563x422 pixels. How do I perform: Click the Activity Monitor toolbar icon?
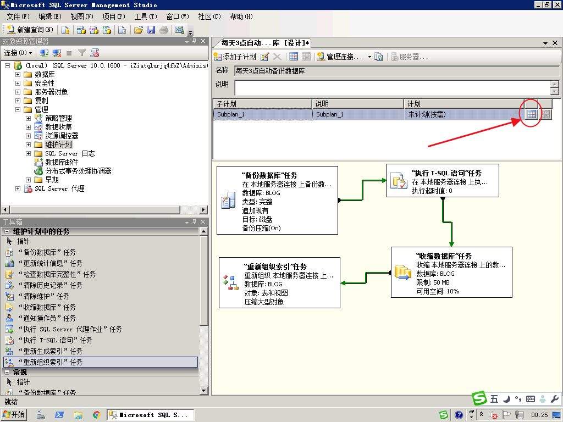click(180, 30)
